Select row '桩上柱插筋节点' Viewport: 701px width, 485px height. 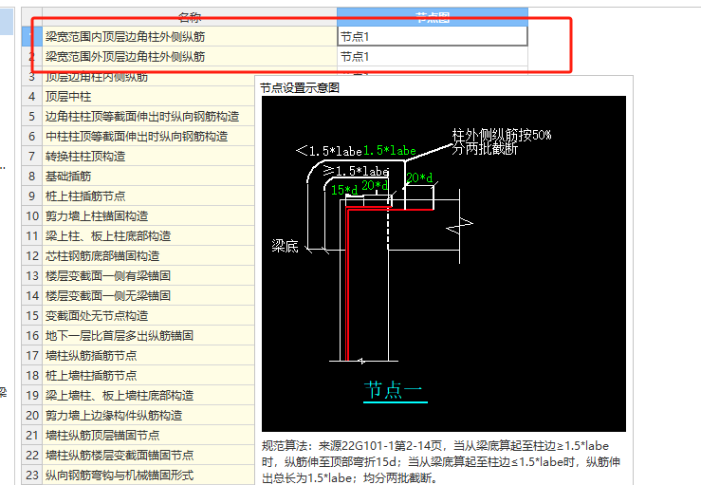pos(148,196)
